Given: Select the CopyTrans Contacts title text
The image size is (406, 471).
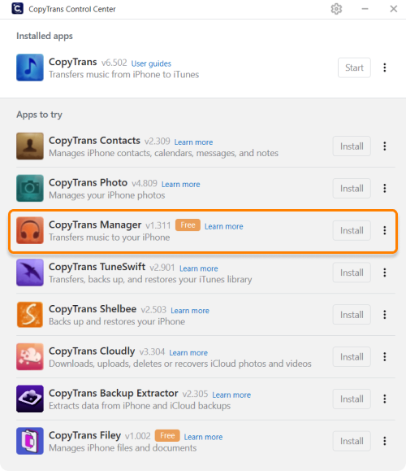Looking at the screenshot, I should 94,140.
